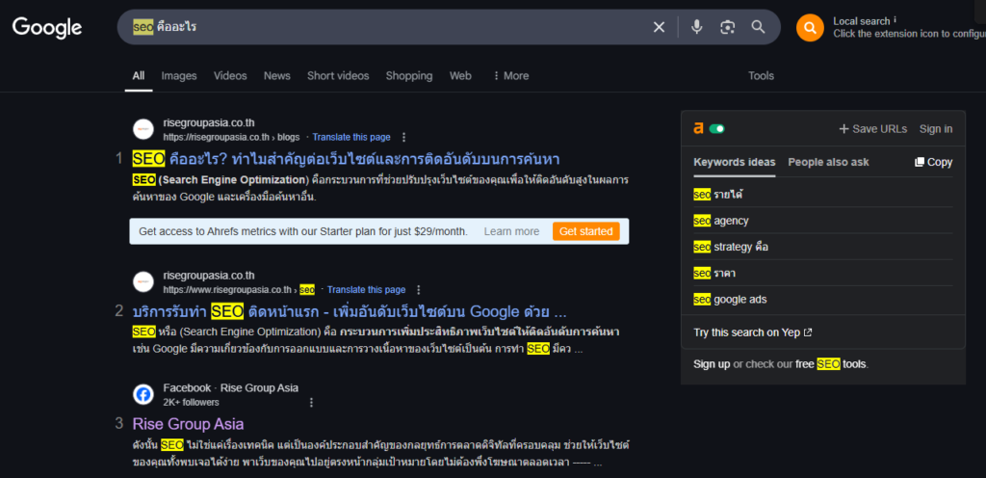This screenshot has height=478, width=986.
Task: Translate the first blogs result page
Action: click(351, 137)
